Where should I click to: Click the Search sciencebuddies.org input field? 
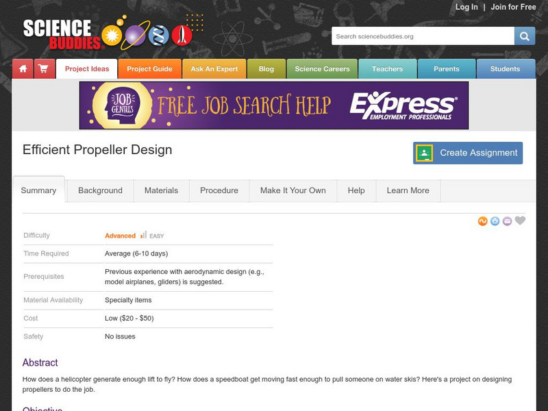point(423,36)
